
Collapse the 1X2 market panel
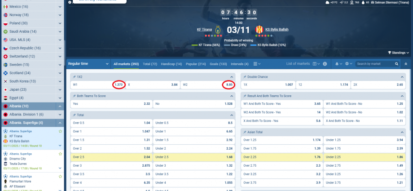(x=231, y=77)
